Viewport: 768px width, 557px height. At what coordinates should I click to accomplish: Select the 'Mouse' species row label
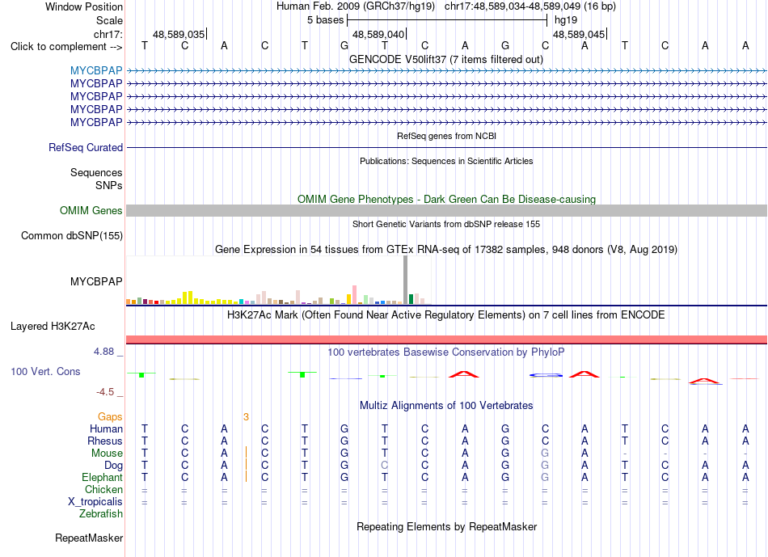[x=107, y=454]
